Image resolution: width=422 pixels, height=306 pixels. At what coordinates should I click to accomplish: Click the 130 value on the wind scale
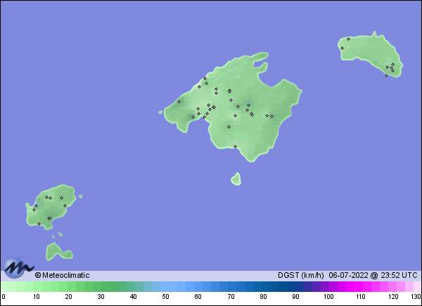(x=416, y=297)
